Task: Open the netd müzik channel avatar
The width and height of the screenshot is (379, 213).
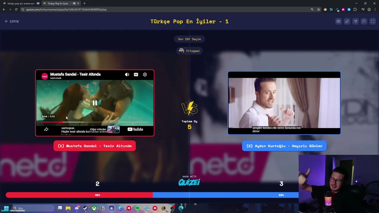Action: click(45, 76)
